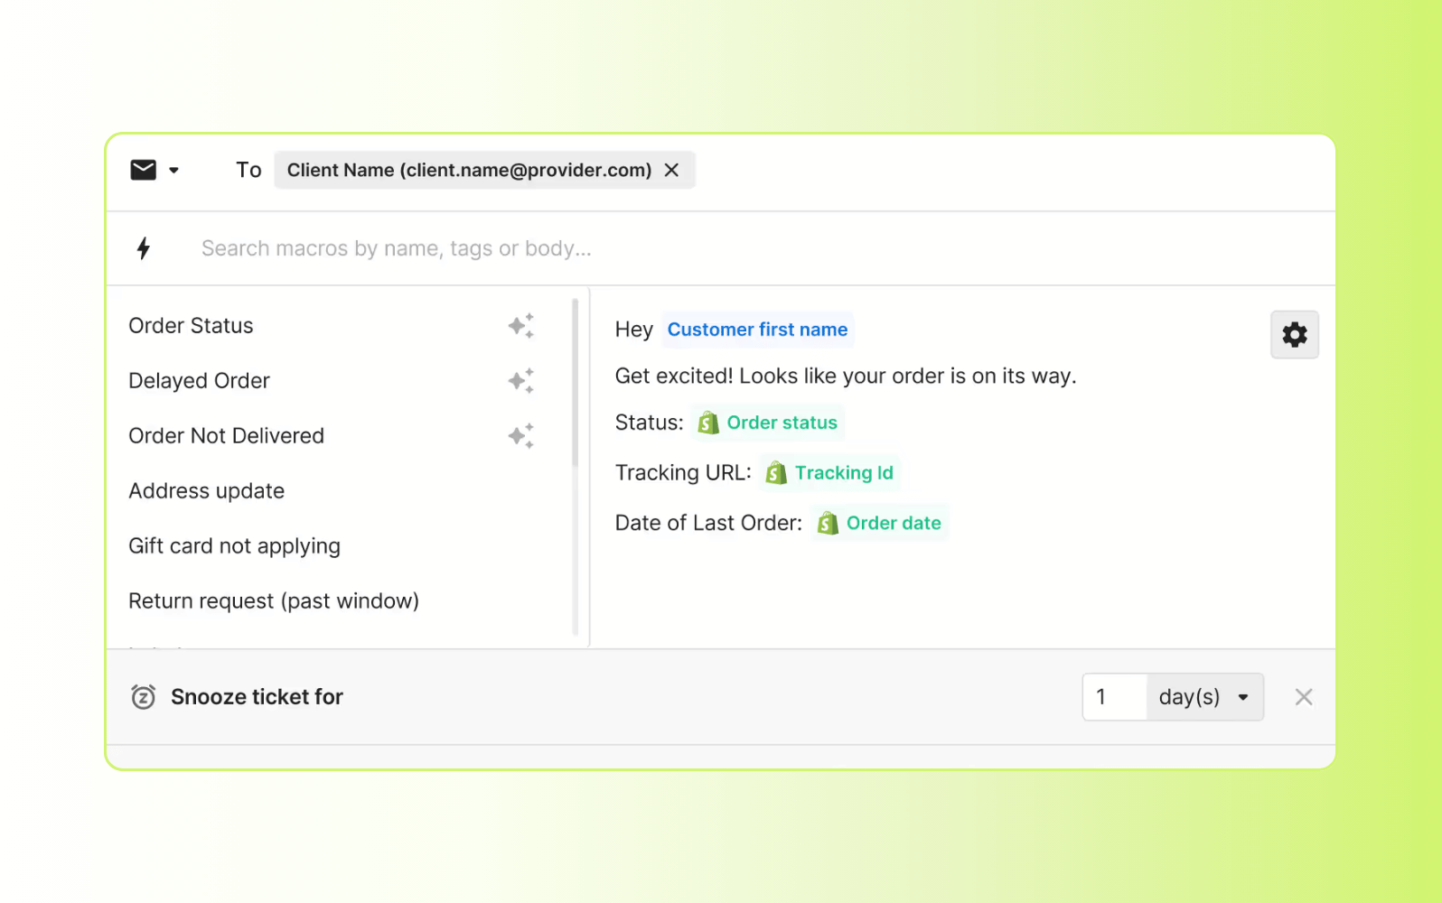Image resolution: width=1442 pixels, height=903 pixels.
Task: Select the Order Not Delivered macro
Action: pos(226,436)
